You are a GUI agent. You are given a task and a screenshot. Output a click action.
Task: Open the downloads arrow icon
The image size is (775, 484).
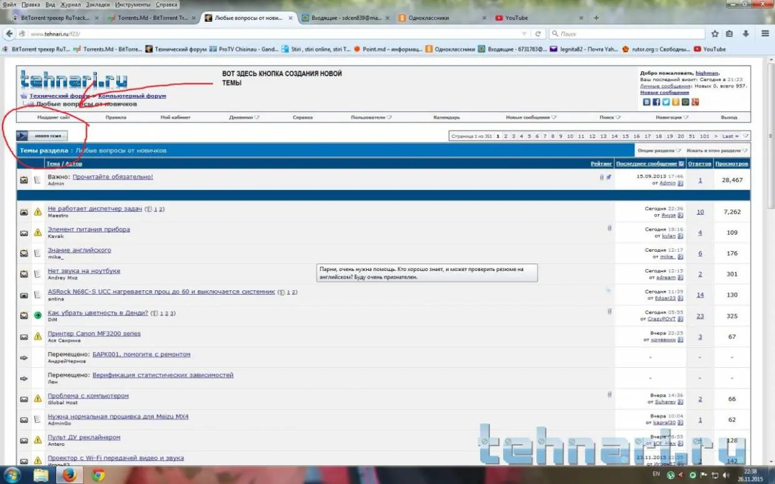point(746,34)
